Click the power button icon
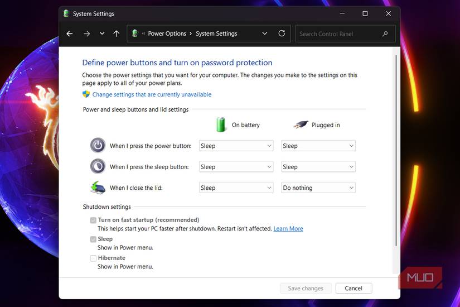 (98, 145)
